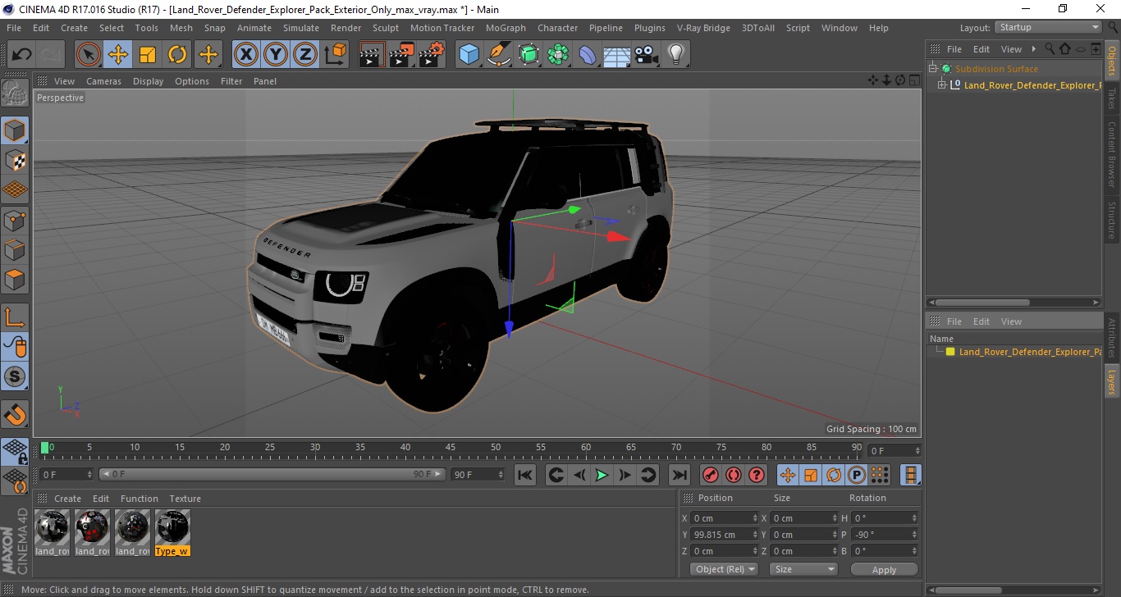Viewport: 1121px width, 597px height.
Task: Open the Array modeling objects icon
Action: point(559,55)
